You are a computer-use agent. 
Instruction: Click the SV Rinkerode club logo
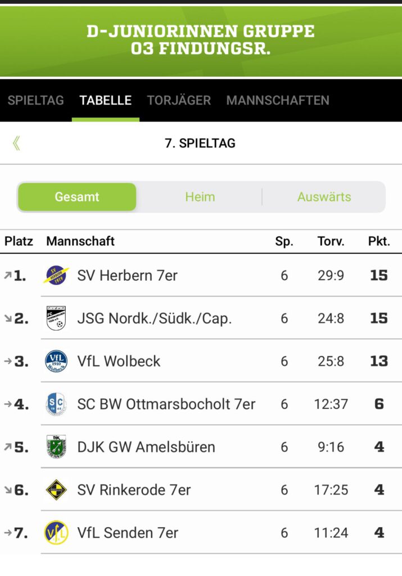pos(56,490)
